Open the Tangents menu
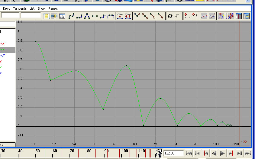The image size is (255, 159). (x=20, y=8)
